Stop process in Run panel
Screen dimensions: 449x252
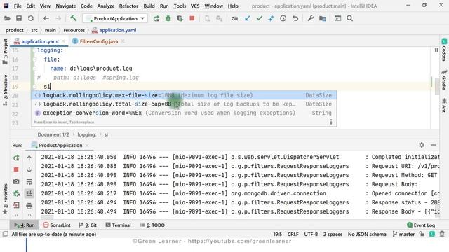pyautogui.click(x=16, y=169)
